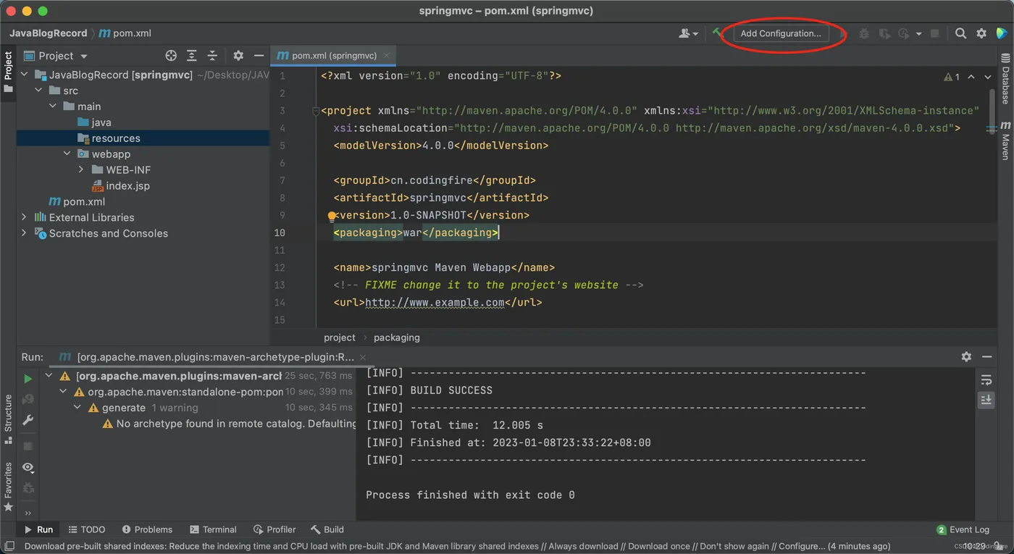
Task: Hide the Project panel with minus icon
Action: click(x=259, y=56)
